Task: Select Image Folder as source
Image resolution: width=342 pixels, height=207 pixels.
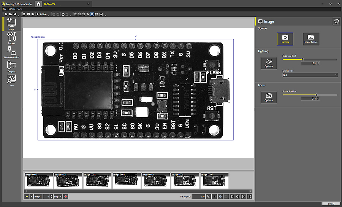Action: (310, 38)
